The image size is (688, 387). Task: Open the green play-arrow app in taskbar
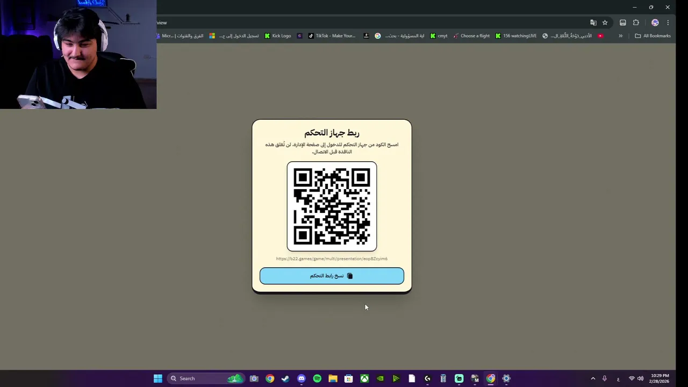click(x=396, y=378)
